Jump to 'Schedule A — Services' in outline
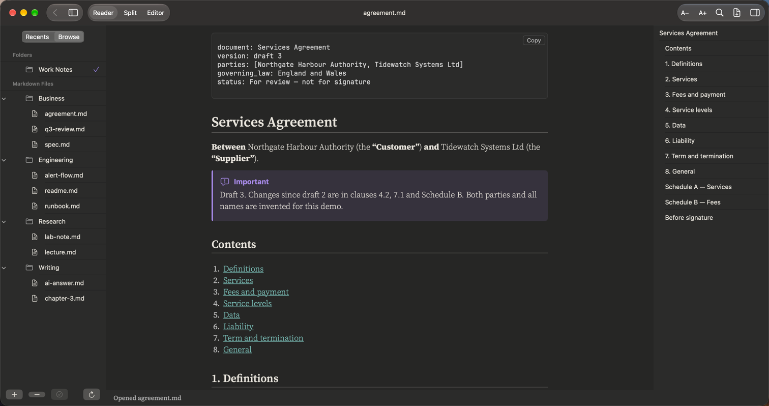Viewport: 769px width, 406px height. tap(698, 187)
